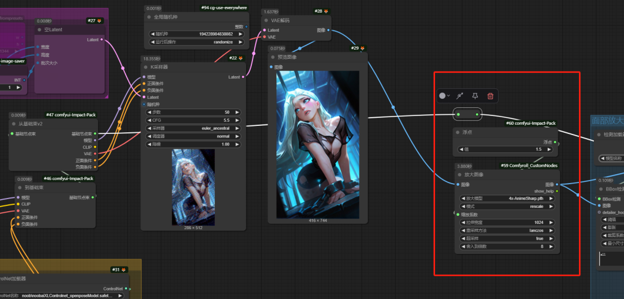
Task: Click the fox badge on node #27
Action: coord(99,21)
